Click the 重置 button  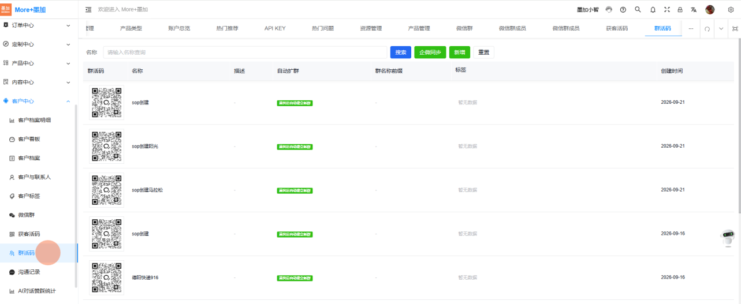[x=483, y=52]
